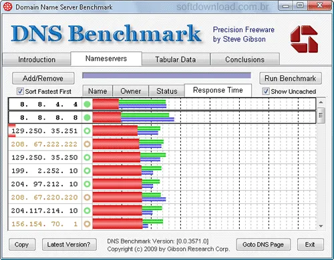Viewport: 334px width, 260px height.
Task: Toggle Show Uncached checkbox
Action: click(266, 91)
